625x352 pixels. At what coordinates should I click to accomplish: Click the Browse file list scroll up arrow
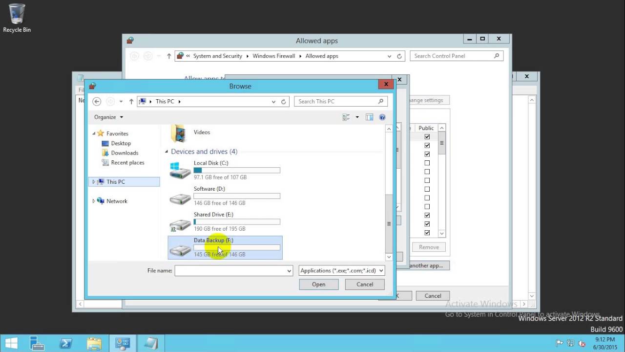(x=389, y=129)
